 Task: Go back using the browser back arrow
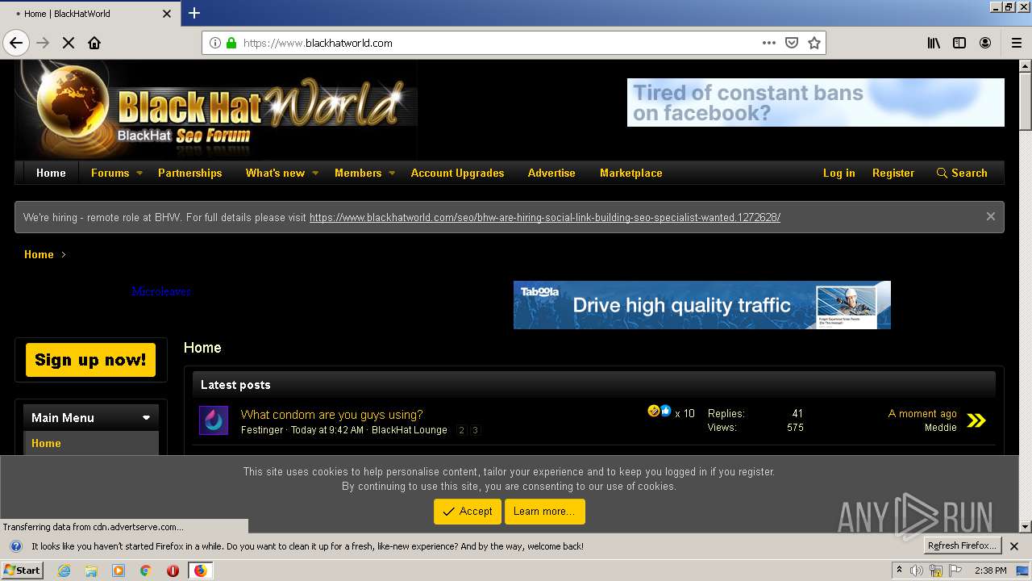click(x=16, y=43)
